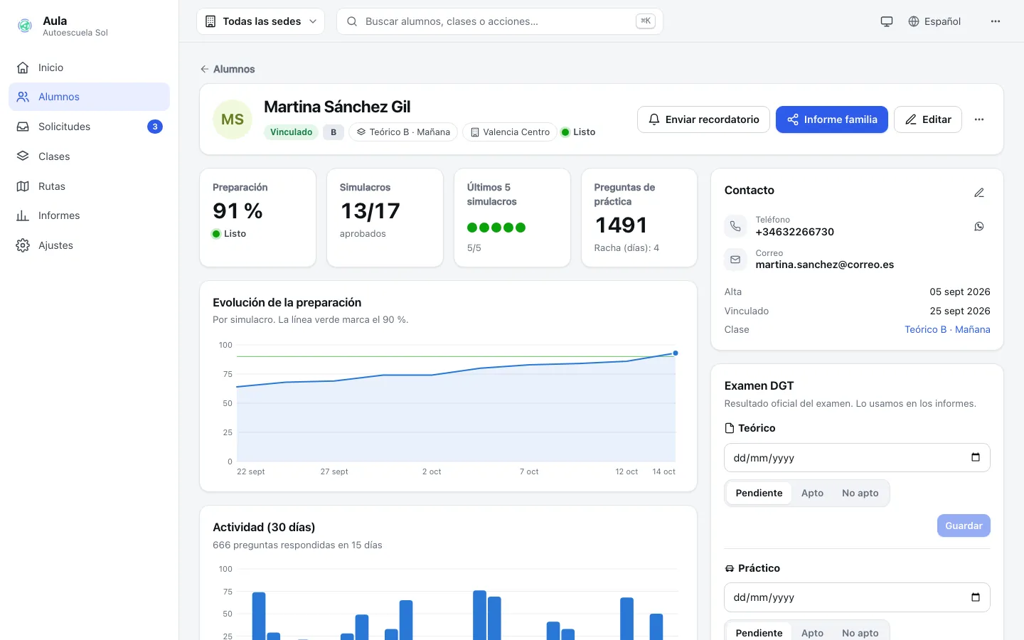Open student header more options menu

pyautogui.click(x=979, y=119)
